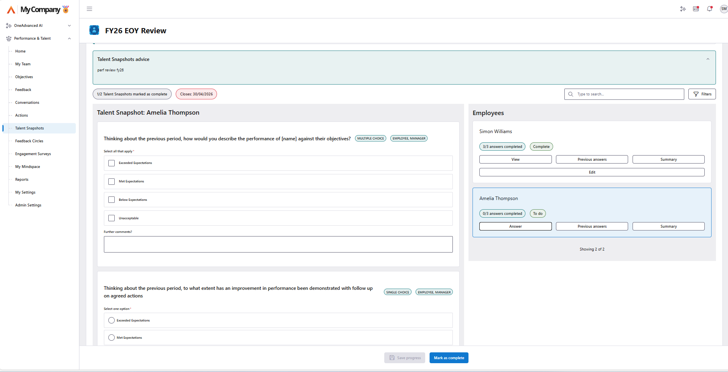Open Objectives in the sidebar
The height and width of the screenshot is (372, 728).
(24, 77)
